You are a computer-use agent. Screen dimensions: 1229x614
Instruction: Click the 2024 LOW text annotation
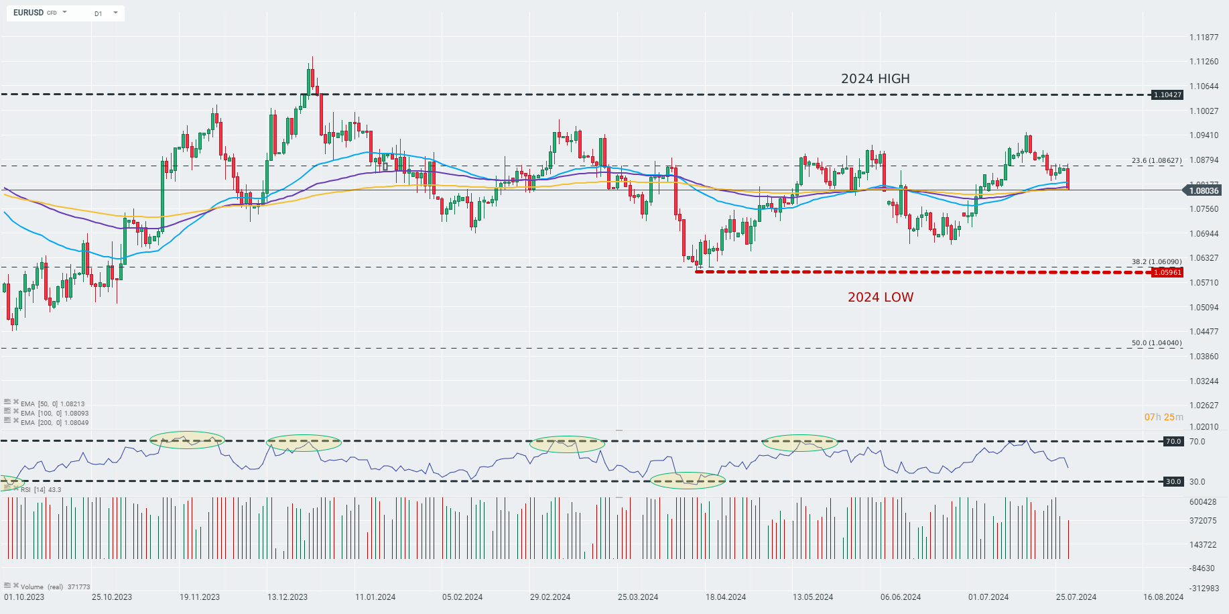point(881,297)
